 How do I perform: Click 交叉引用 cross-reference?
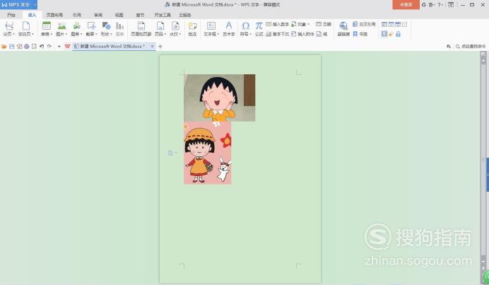click(364, 24)
